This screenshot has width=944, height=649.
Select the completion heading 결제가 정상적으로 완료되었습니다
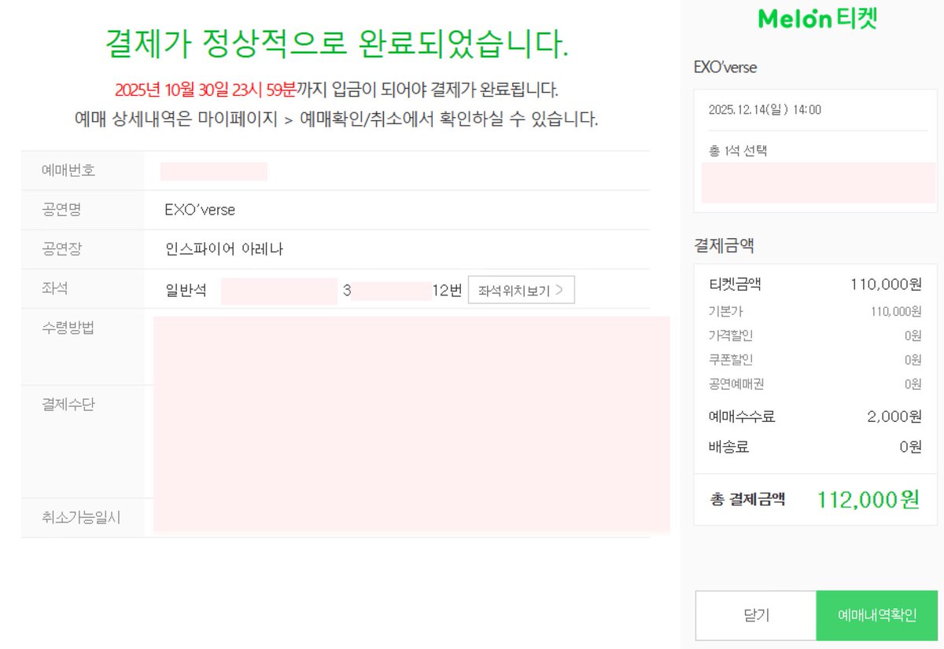(x=337, y=44)
